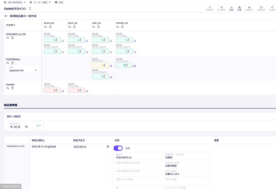
Task: Open the 在庫 inventory icon
Action: [239, 9]
